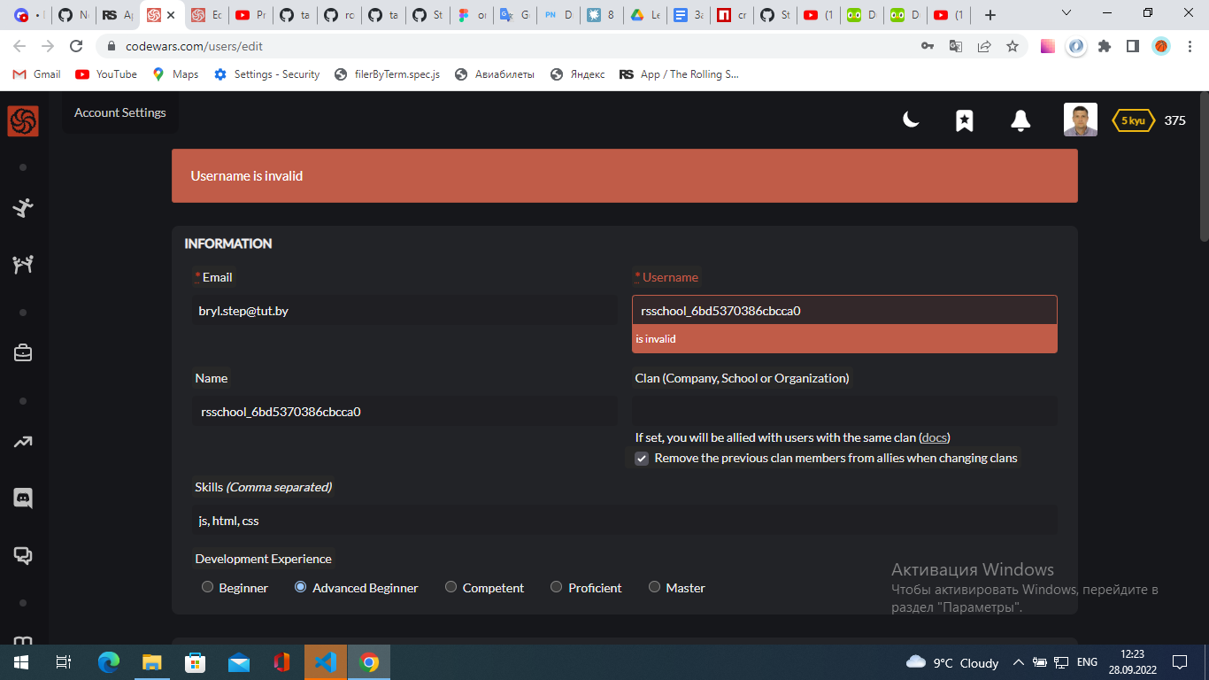Expand the ENG language selector in taskbar
Screen dimensions: 1209x680
click(x=1086, y=661)
